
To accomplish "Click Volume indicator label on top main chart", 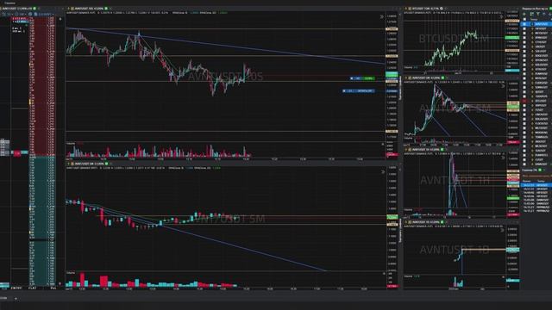I will click(x=71, y=144).
